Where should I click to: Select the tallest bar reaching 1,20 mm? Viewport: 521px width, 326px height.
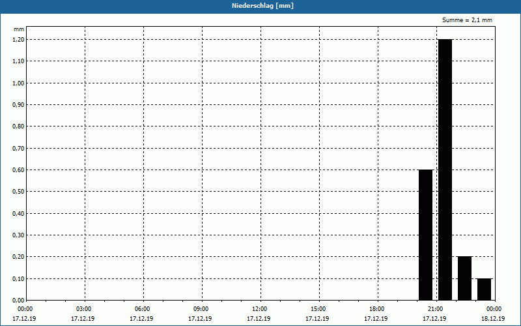(x=445, y=170)
